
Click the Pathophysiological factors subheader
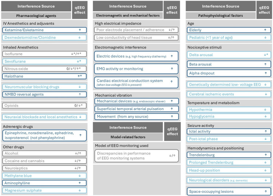pos(221,16)
